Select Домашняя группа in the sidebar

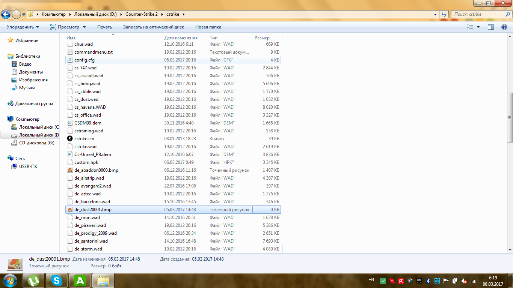click(34, 103)
